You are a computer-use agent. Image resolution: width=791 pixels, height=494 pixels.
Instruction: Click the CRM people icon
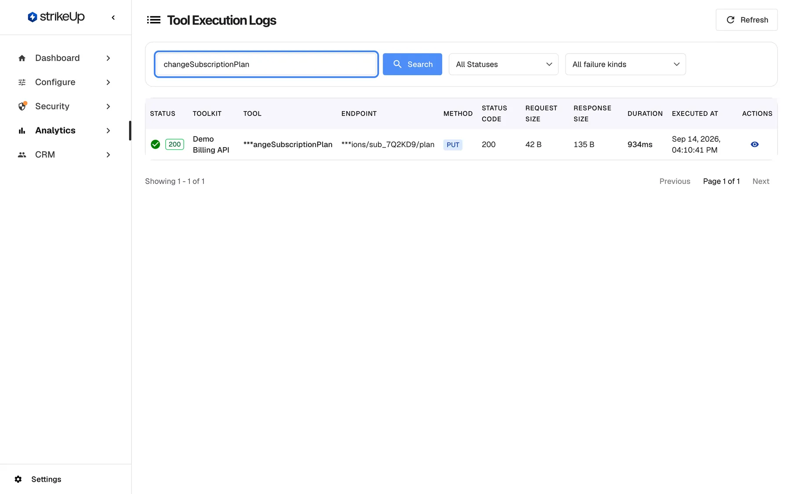point(22,155)
